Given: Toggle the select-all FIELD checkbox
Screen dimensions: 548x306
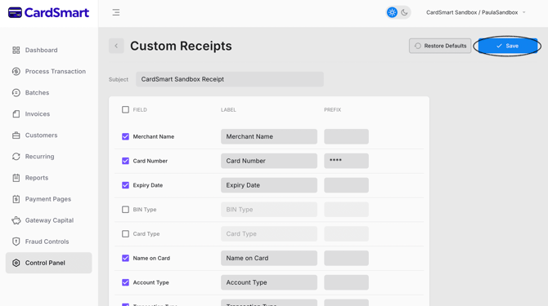Looking at the screenshot, I should [x=125, y=110].
